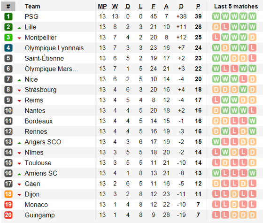263x223 pixels.
Task: Click Amiens SC's green up-arrow indicator
Action: tap(19, 174)
